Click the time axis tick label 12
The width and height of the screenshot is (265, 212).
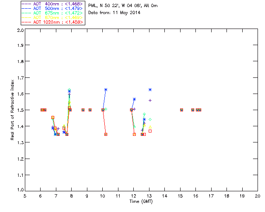pyautogui.click(x=133, y=196)
